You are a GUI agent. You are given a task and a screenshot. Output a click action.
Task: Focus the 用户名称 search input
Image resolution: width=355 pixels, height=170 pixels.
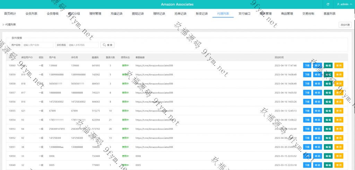click(x=37, y=45)
